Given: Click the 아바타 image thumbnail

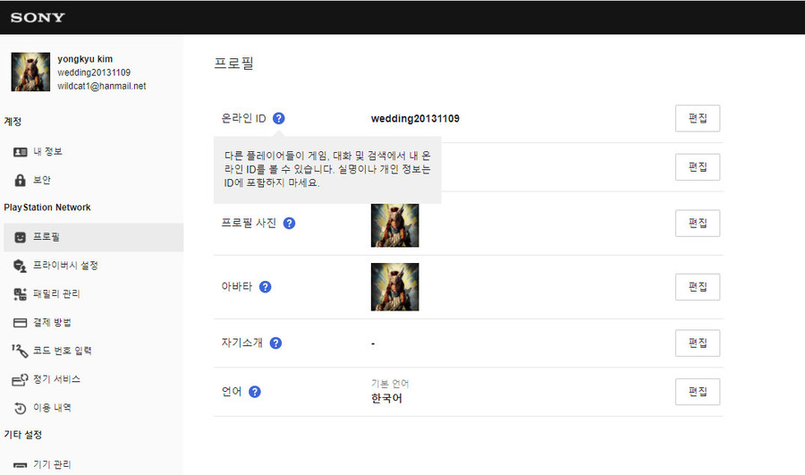Looking at the screenshot, I should click(x=394, y=287).
